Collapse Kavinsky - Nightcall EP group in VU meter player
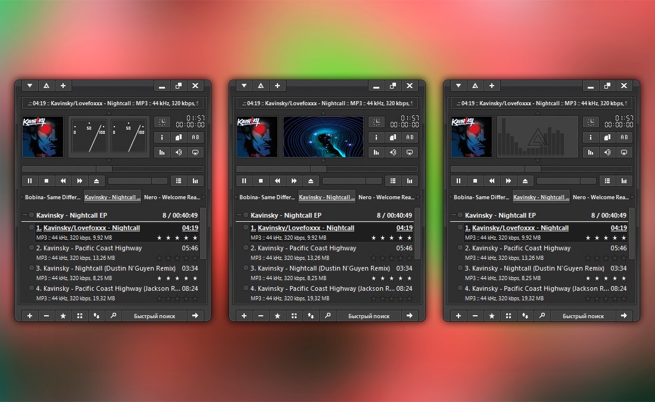The height and width of the screenshot is (402, 655). click(x=24, y=215)
